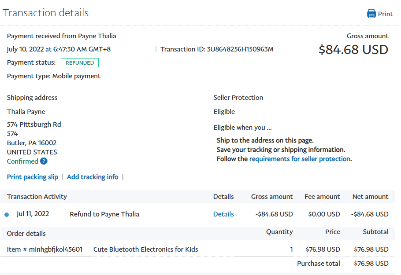Click the Transaction Activity header
Viewport: 401px width, 275px height.
pyautogui.click(x=37, y=197)
